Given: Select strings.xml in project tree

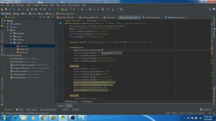Looking at the screenshot, I should click(x=24, y=49).
